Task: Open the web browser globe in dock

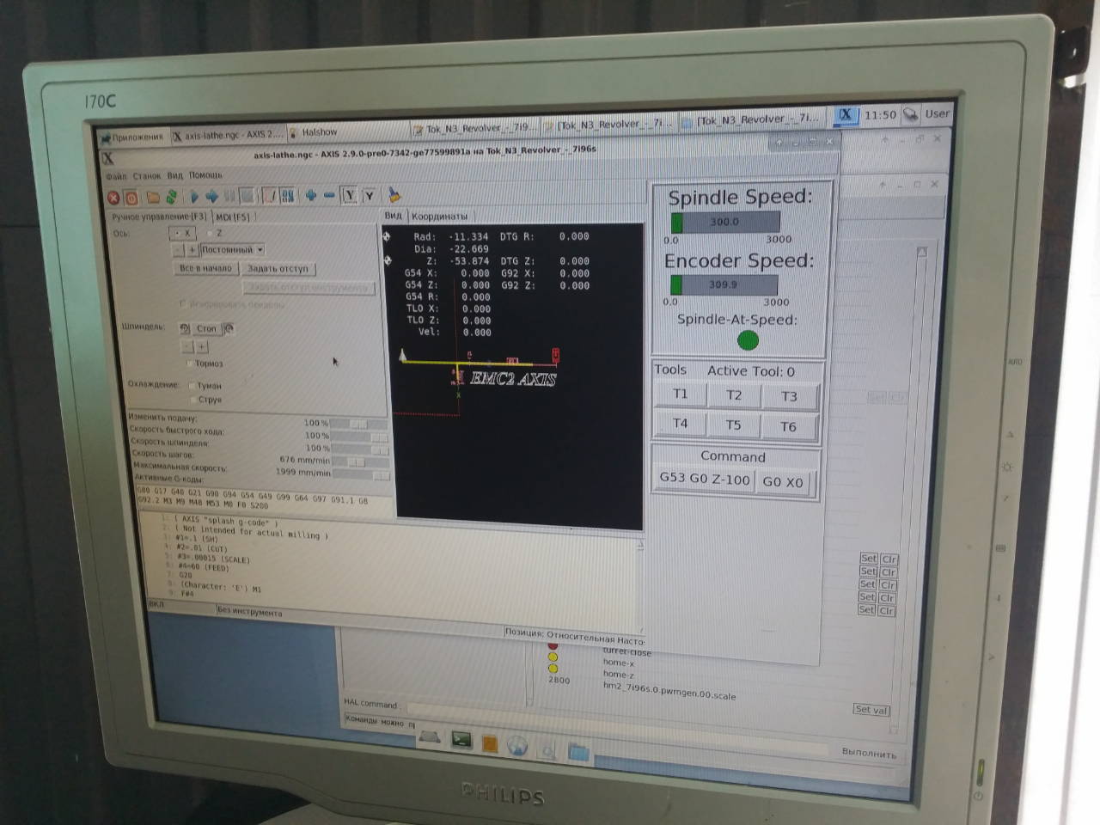Action: coord(517,745)
